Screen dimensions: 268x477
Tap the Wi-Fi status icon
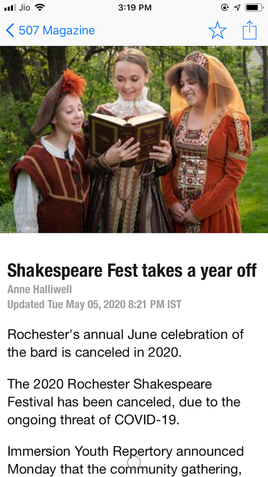click(x=39, y=8)
